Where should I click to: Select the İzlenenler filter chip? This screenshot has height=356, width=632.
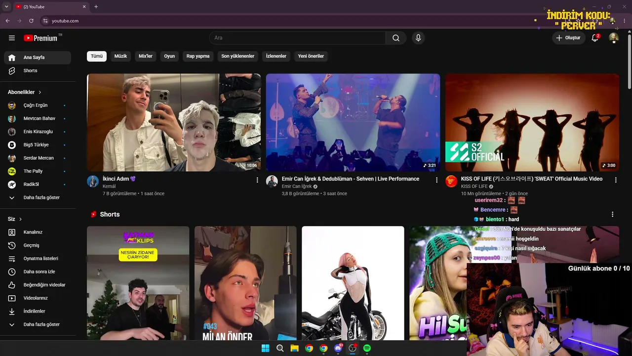tap(276, 56)
